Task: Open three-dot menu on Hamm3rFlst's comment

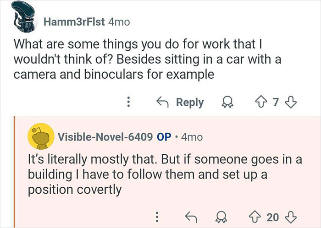Action: point(129,102)
